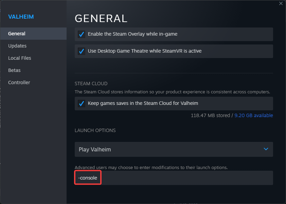
Task: Click the Desktop Game Theatre checkmark icon
Action: pos(81,51)
